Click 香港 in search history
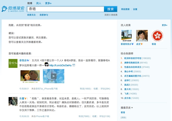Viewport: 172px width, 121px height. pos(123,112)
